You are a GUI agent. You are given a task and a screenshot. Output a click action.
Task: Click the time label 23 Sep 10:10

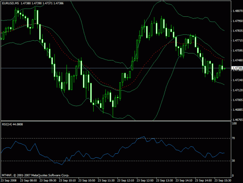67,180
